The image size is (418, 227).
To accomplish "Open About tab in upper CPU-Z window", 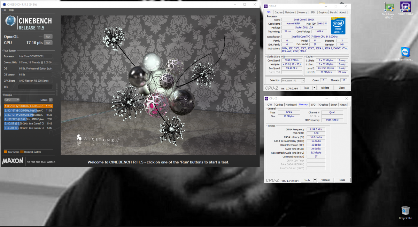I will [x=343, y=13].
